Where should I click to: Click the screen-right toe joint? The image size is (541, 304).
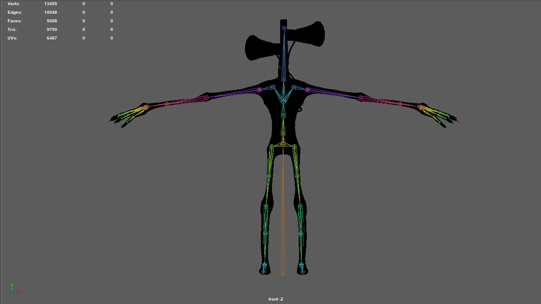click(x=302, y=272)
